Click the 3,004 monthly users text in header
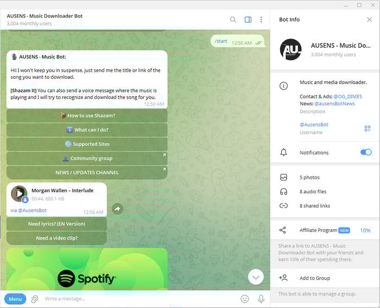380x308 pixels. [x=29, y=23]
